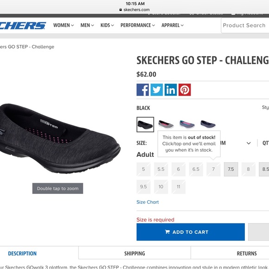Pick the blue and pink shoe thumbnail
Screen dimensions: 269x269
click(x=187, y=125)
